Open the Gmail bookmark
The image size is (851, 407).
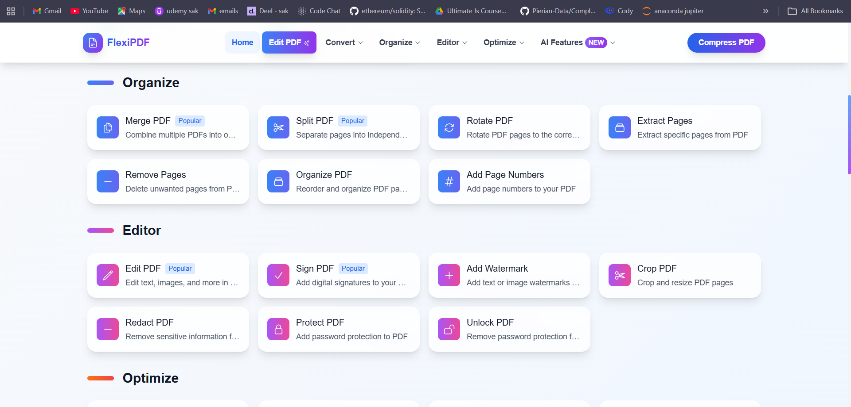(x=47, y=11)
